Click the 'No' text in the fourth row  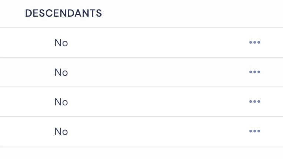point(61,132)
